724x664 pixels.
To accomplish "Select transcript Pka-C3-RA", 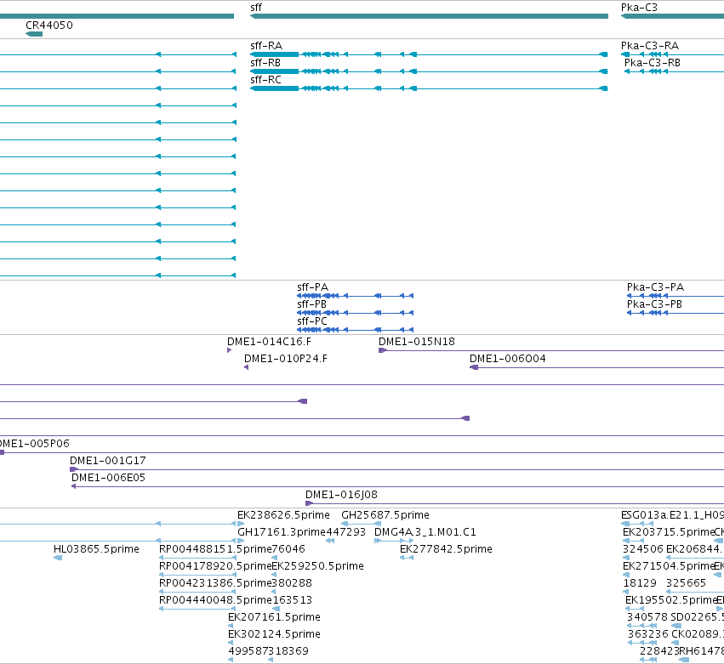I will [672, 54].
